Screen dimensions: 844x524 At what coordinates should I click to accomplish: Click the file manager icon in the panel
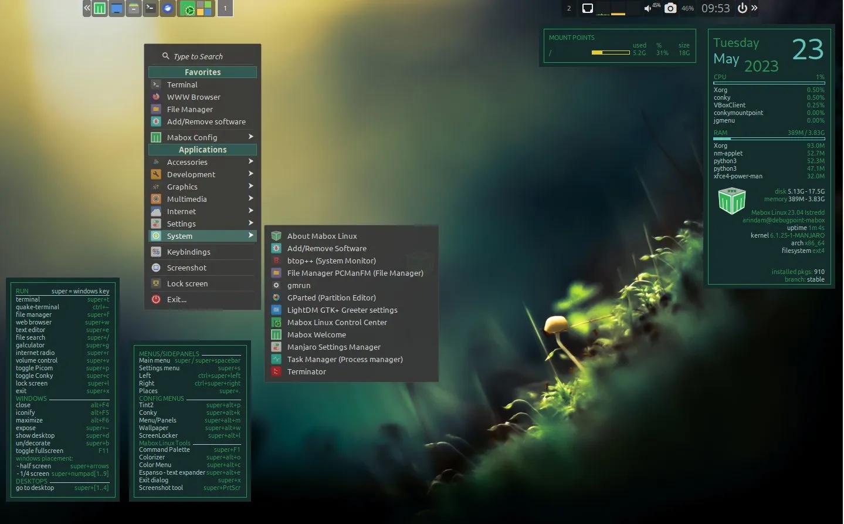point(133,8)
